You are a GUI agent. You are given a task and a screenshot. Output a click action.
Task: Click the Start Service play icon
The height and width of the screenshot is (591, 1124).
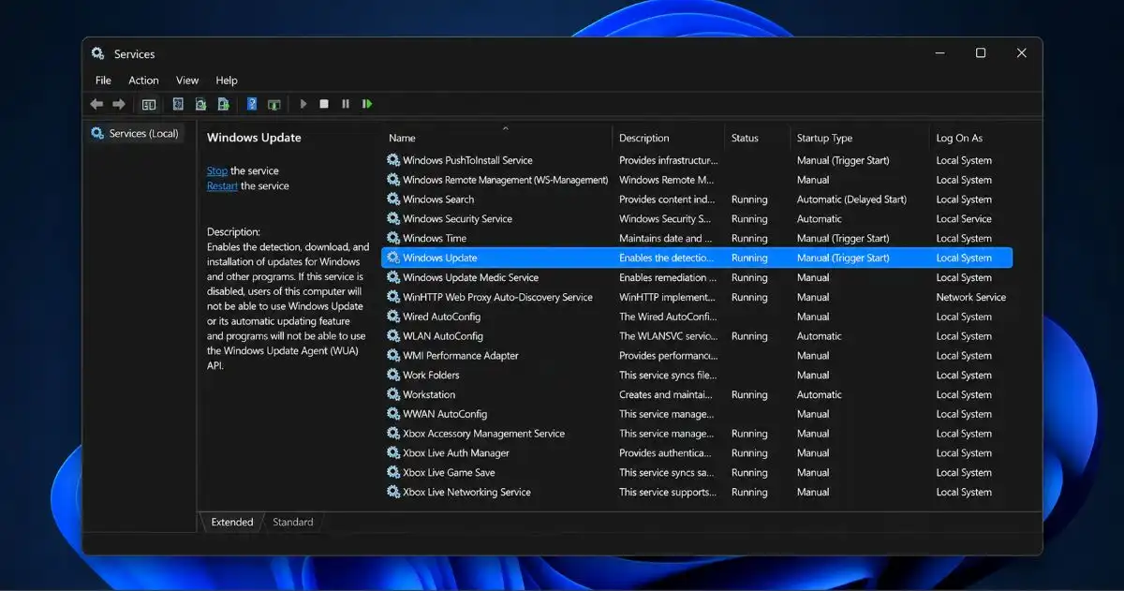point(303,104)
